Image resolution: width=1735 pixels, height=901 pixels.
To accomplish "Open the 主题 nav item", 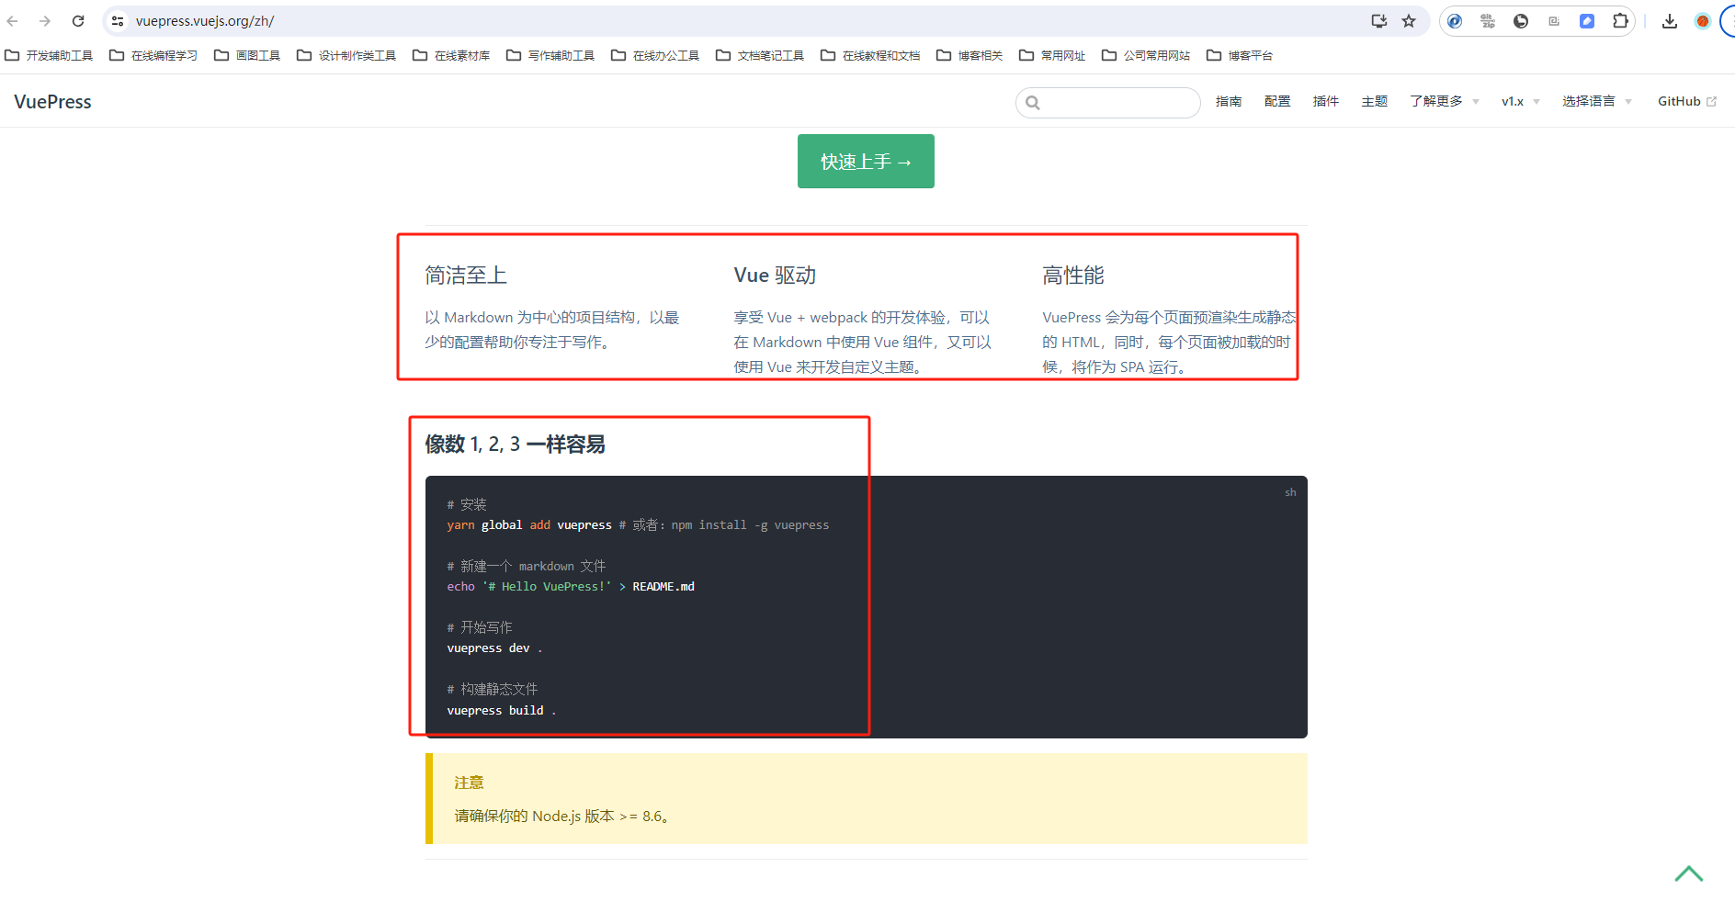I will click(x=1375, y=101).
